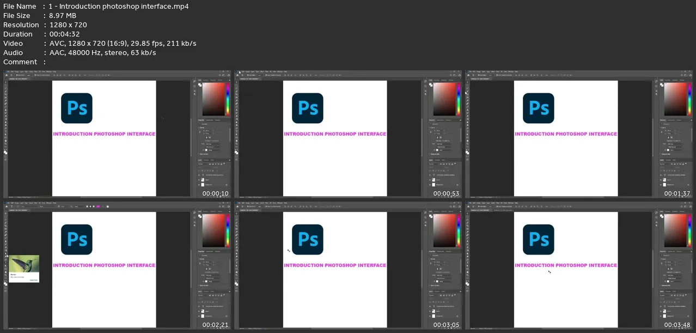Click the Ps logo in the 00:03:05 frame
This screenshot has height=333, width=696.
[x=308, y=240]
